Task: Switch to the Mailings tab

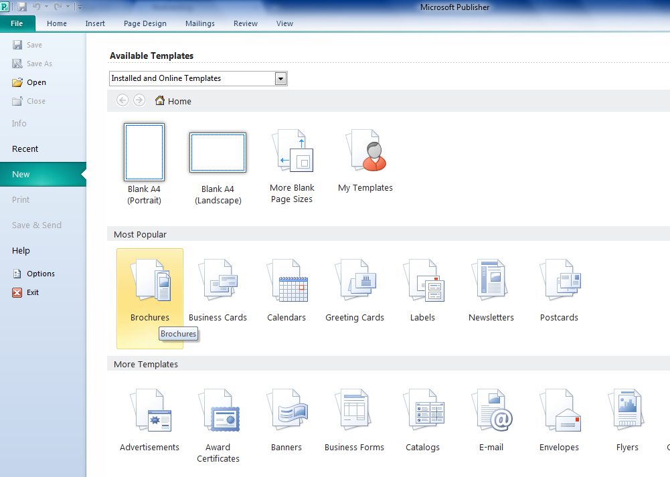Action: click(x=200, y=23)
